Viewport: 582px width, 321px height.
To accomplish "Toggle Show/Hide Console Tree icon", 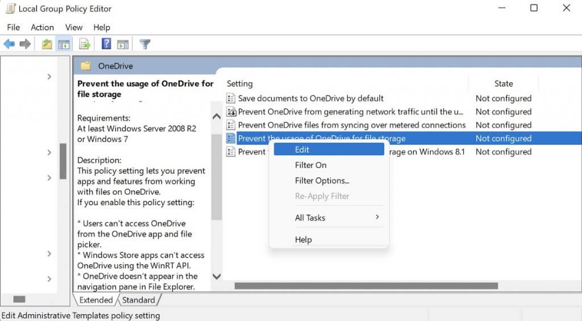I will pos(64,44).
